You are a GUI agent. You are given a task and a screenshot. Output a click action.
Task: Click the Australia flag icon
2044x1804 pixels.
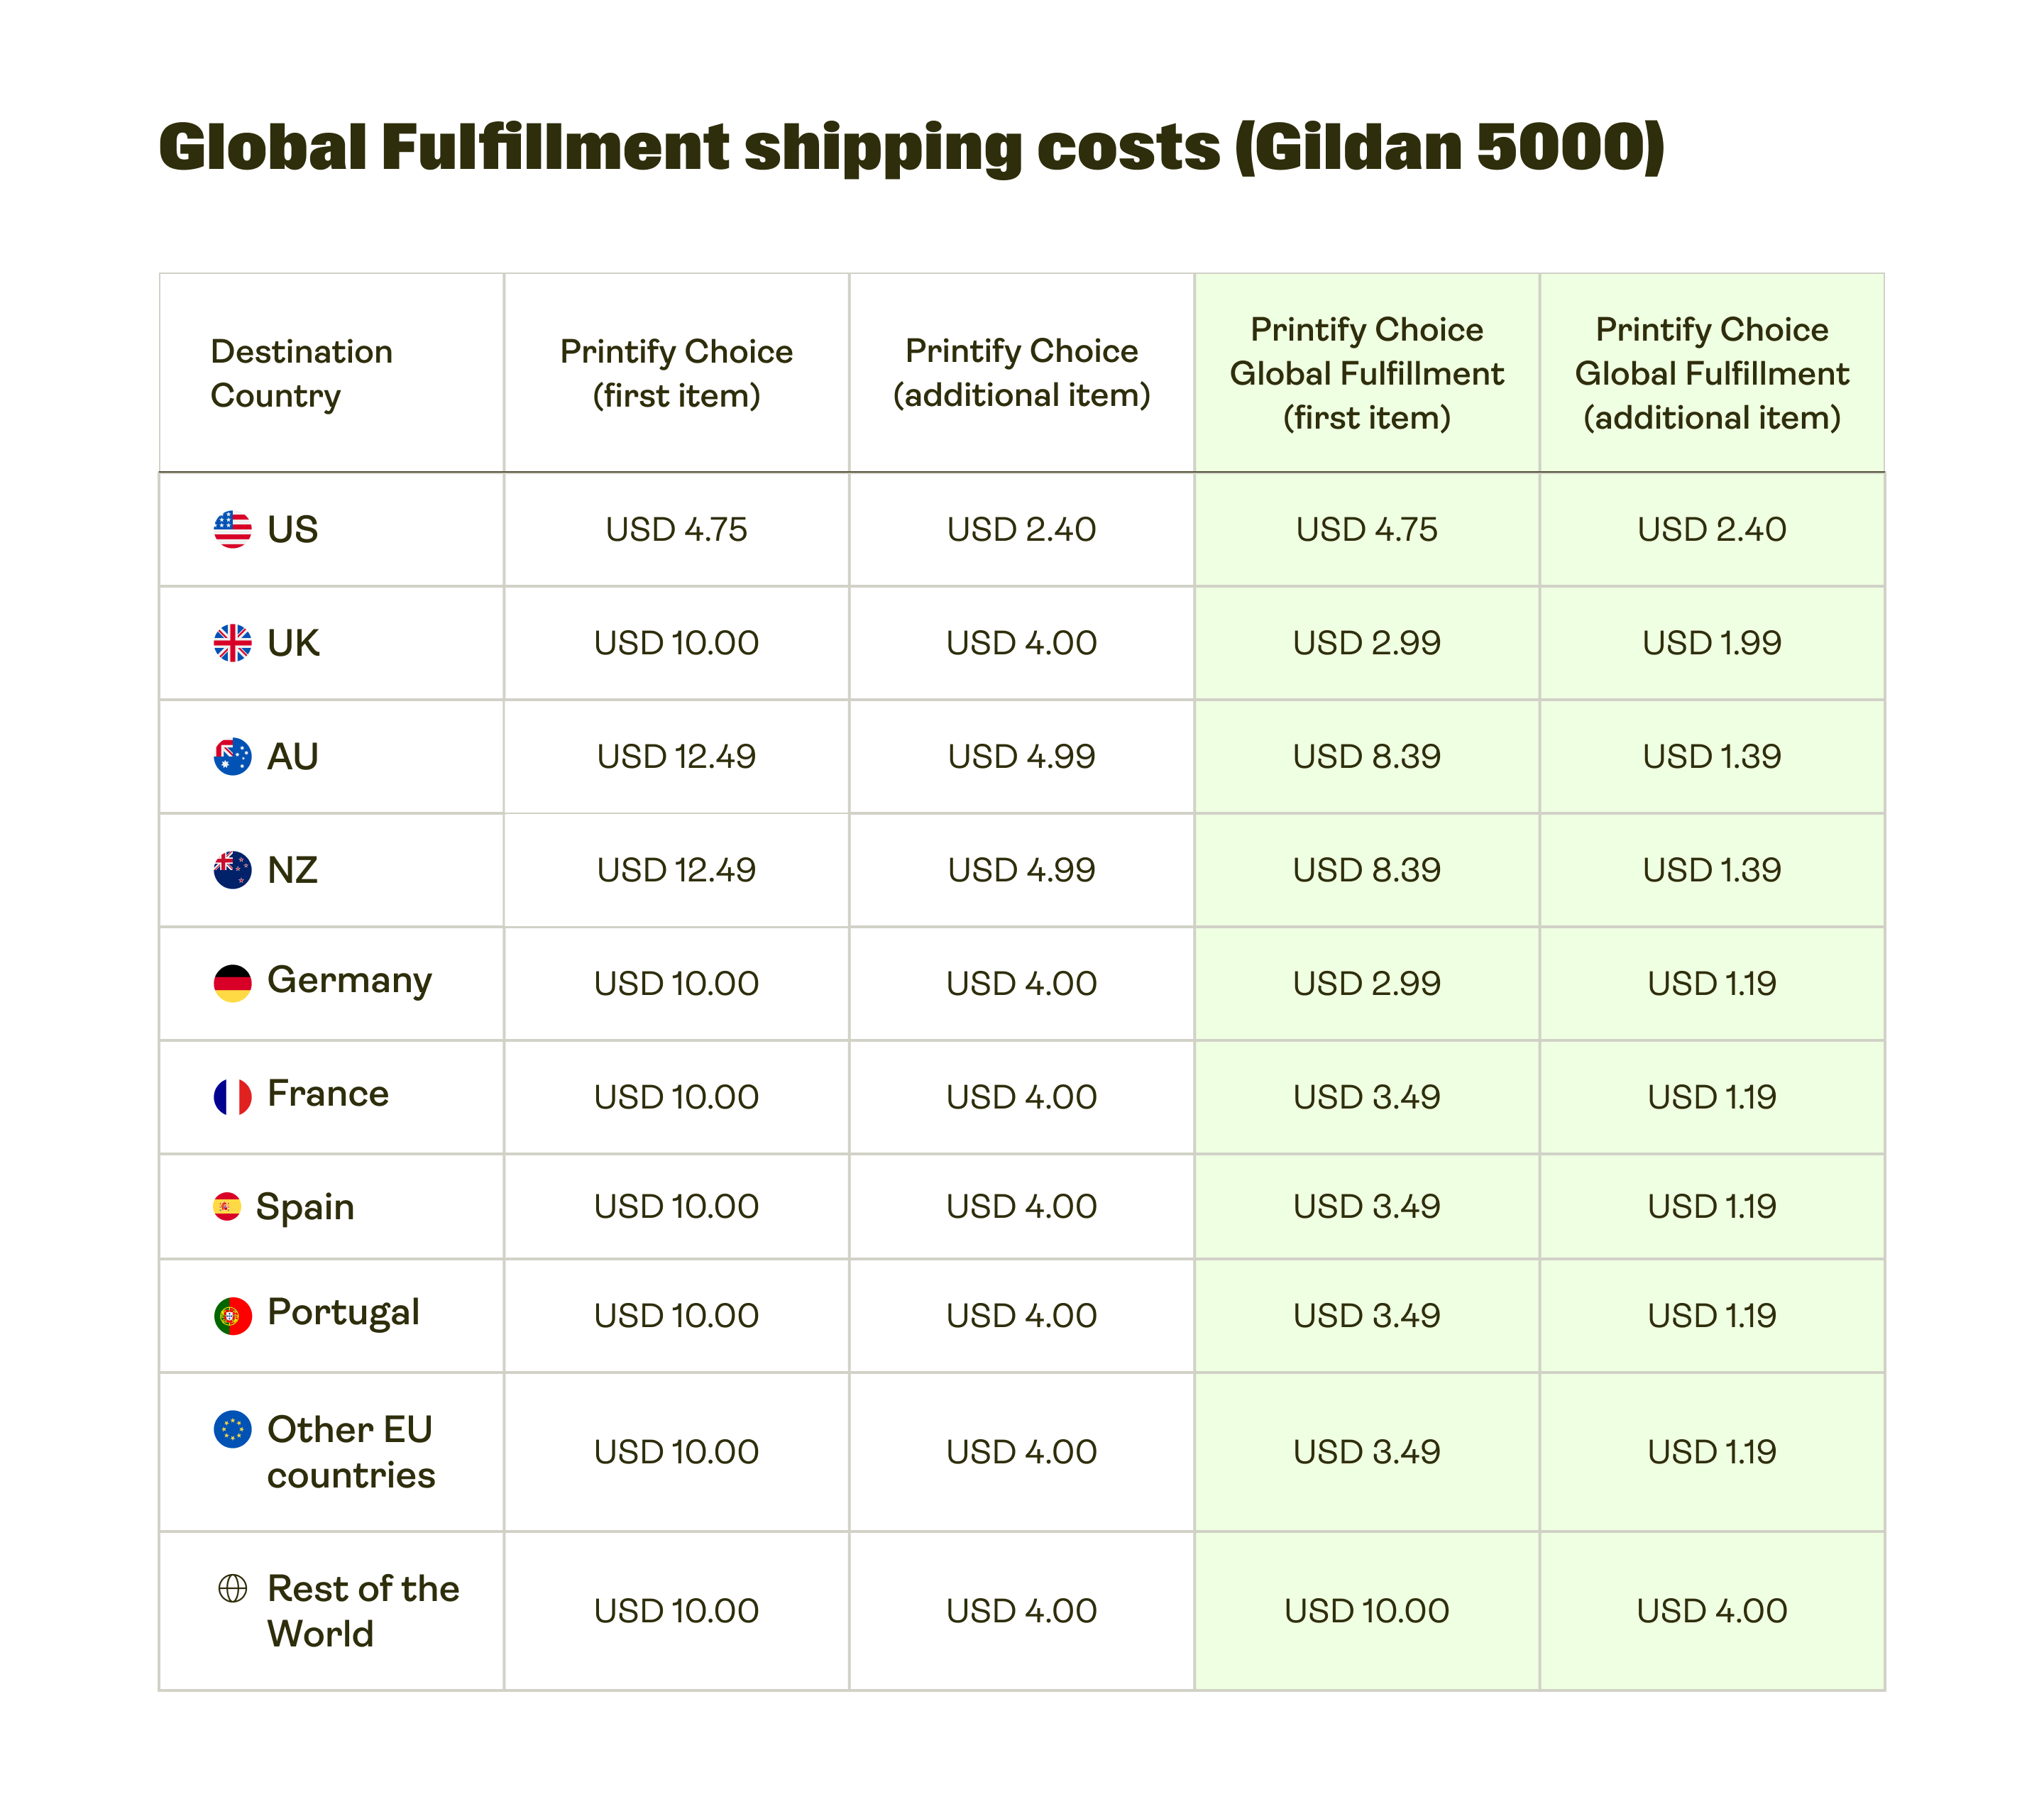[232, 756]
